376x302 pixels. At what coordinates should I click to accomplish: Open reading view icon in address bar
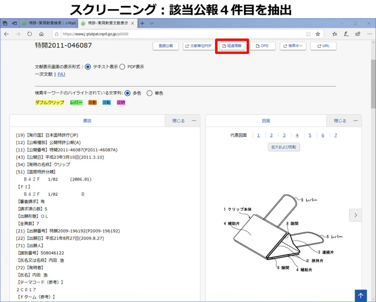coord(308,34)
